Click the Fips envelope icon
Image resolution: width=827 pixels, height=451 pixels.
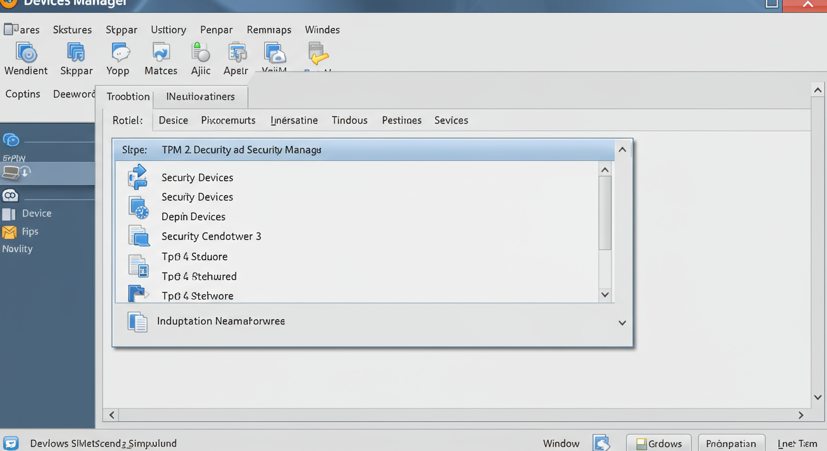[x=9, y=232]
